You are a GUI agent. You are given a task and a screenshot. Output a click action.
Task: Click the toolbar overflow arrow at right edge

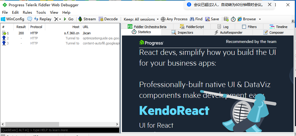[293, 21]
